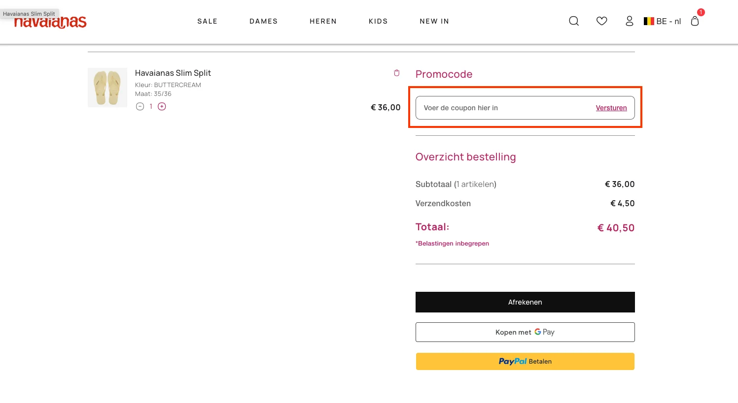This screenshot has height=403, width=738.
Task: Open the Slim Split product thumbnail
Action: [x=107, y=88]
